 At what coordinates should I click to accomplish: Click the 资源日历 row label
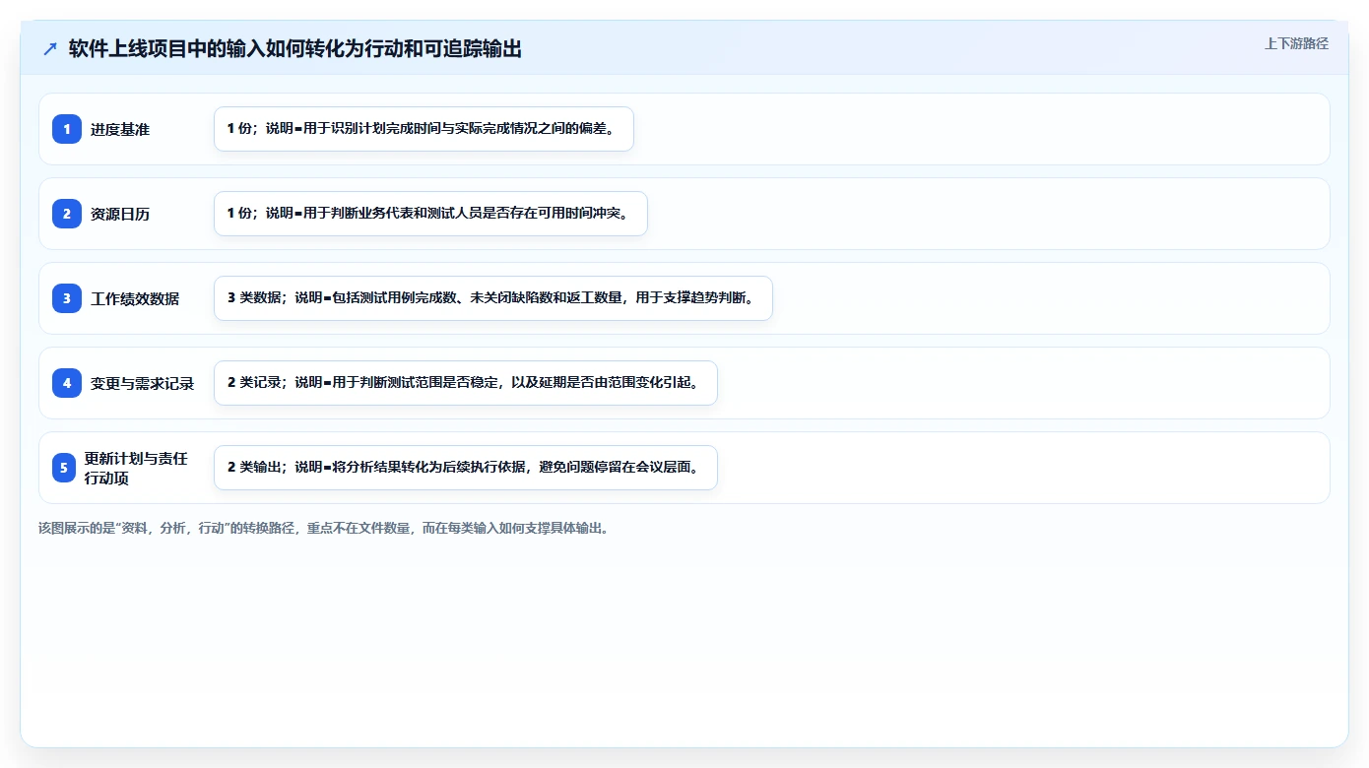click(120, 214)
